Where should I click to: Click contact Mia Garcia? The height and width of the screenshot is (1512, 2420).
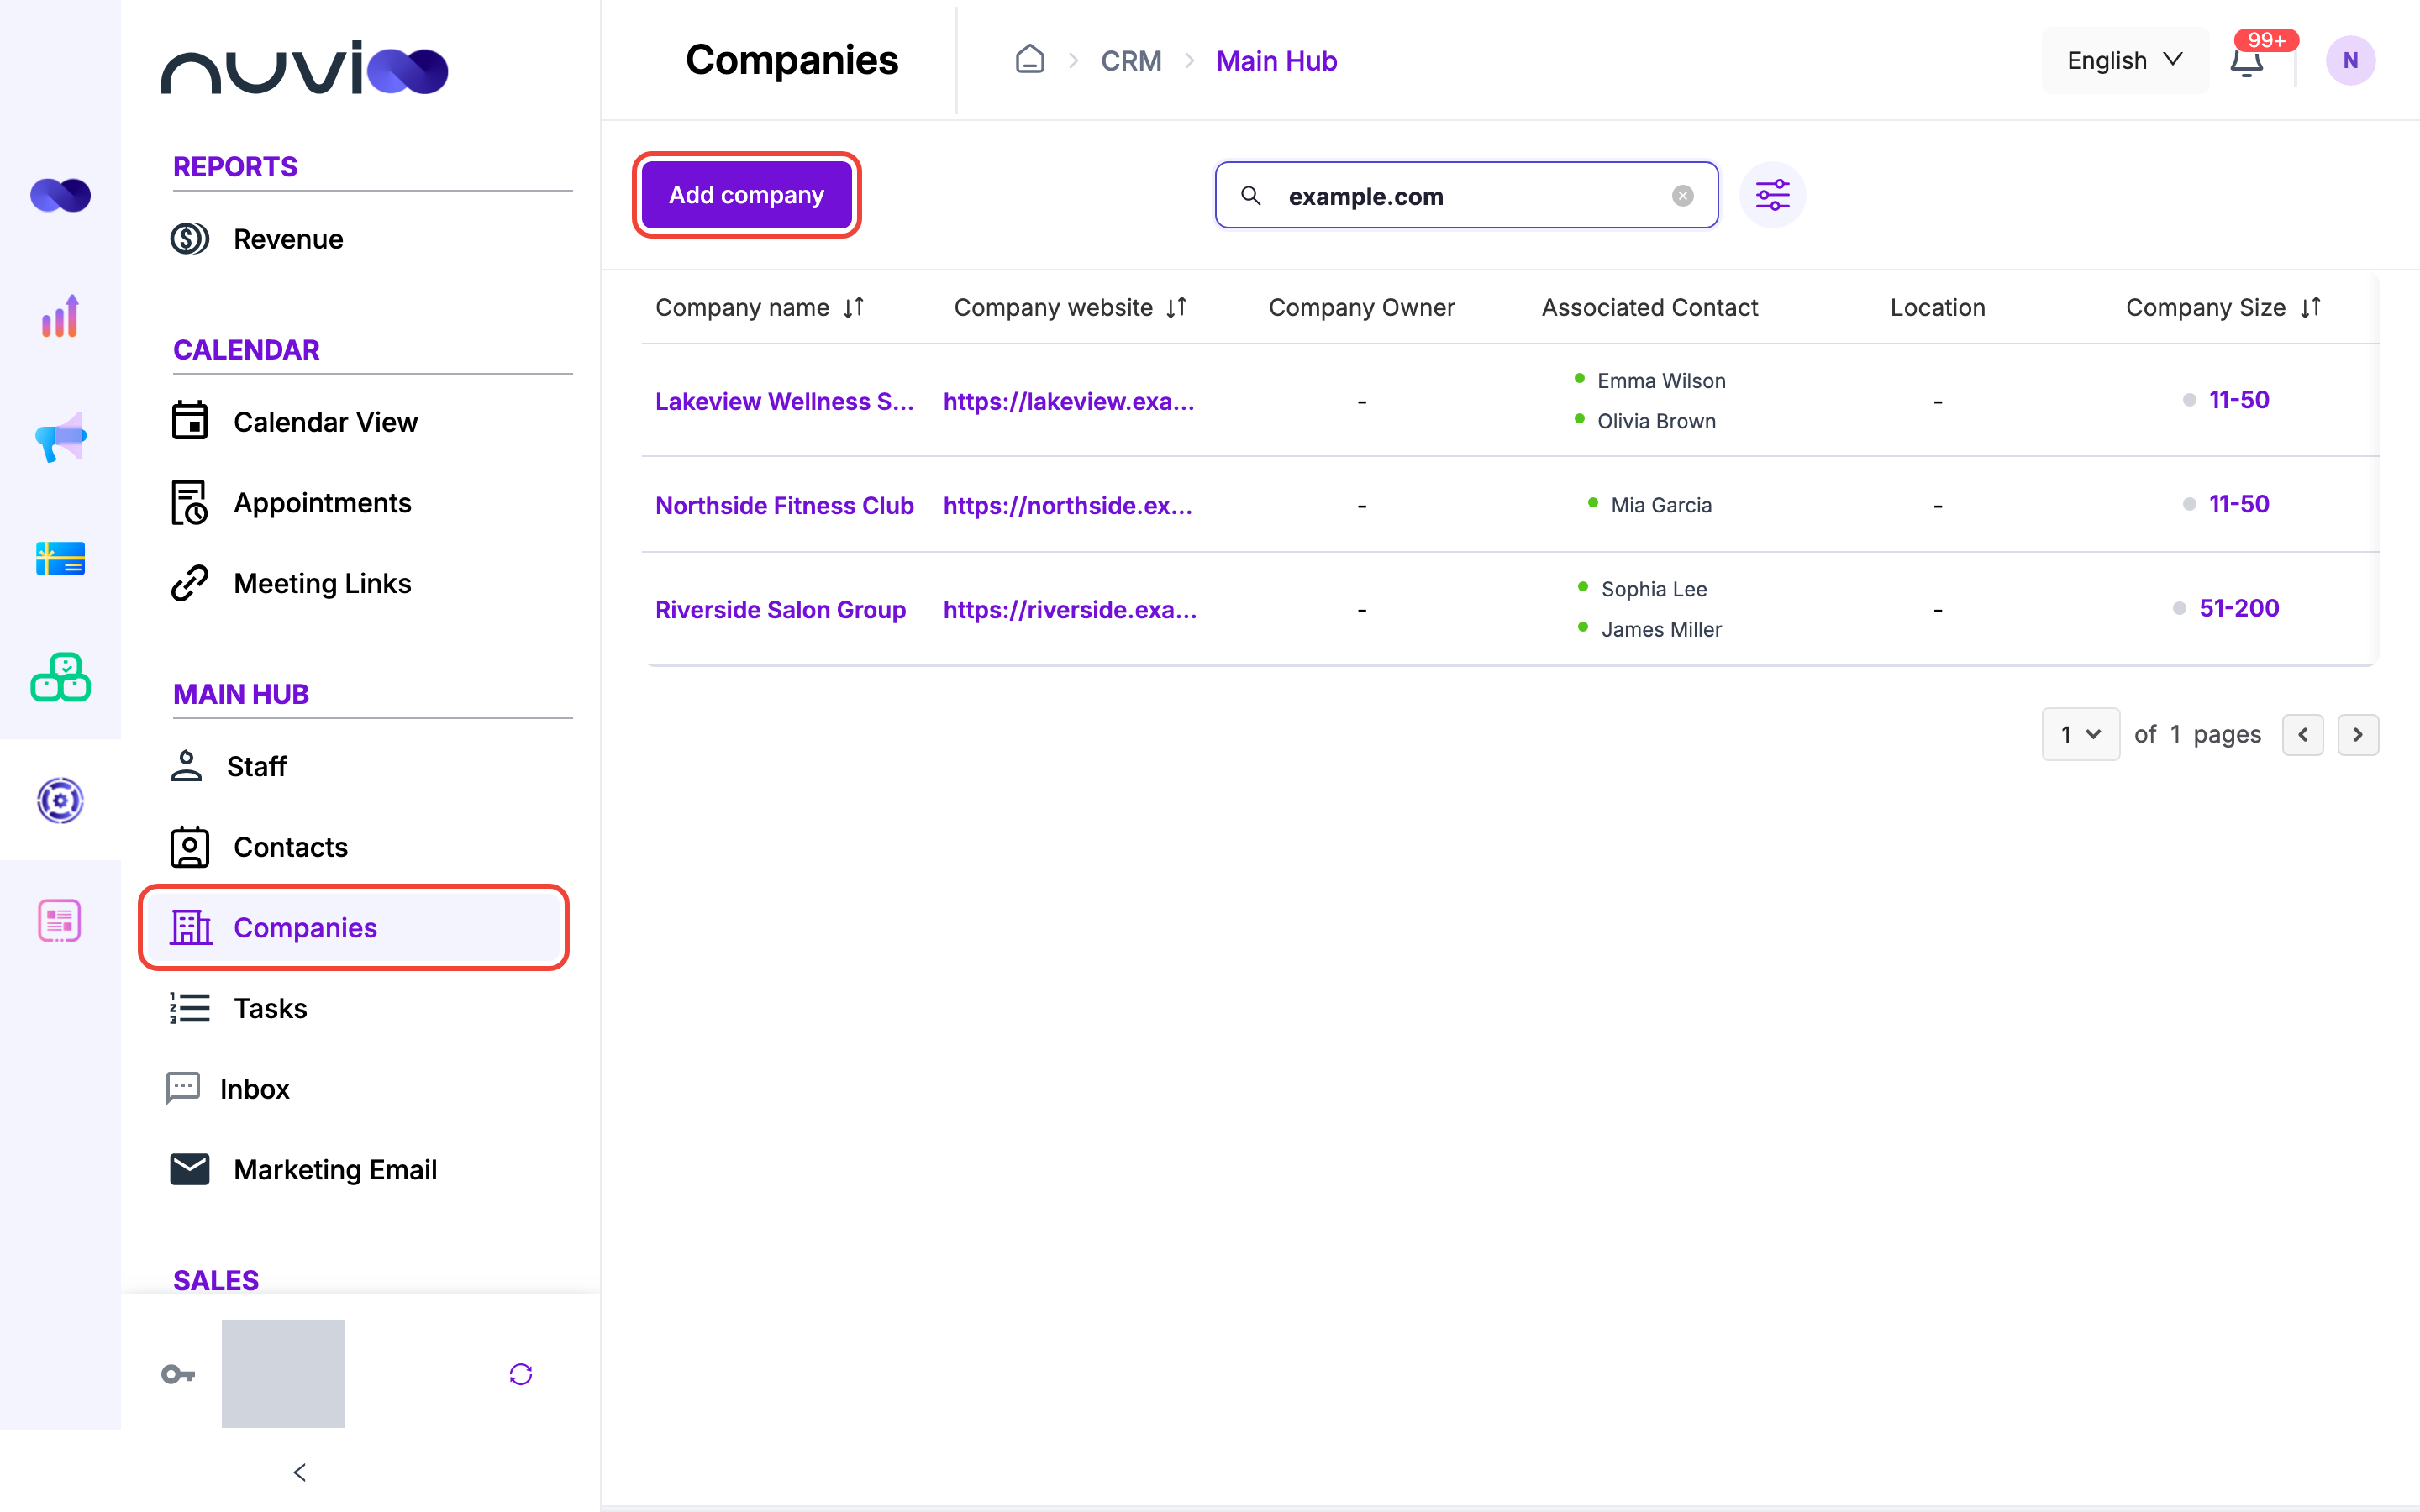(x=1661, y=506)
